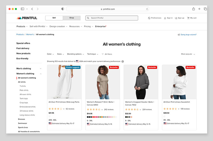Click the Search Printful input field
Image resolution: width=213 pixels, height=141 pixels.
pos(112,18)
